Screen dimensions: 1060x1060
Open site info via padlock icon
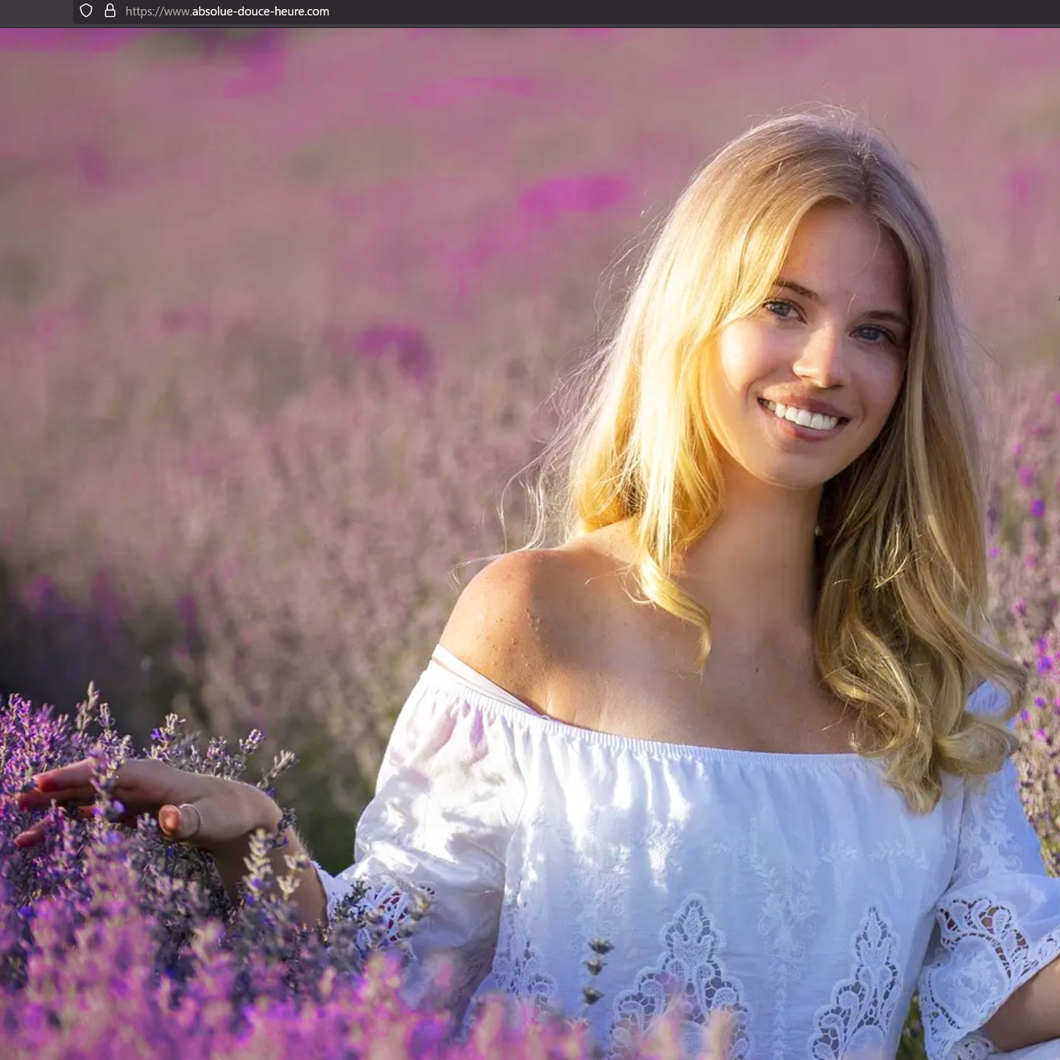click(x=110, y=11)
